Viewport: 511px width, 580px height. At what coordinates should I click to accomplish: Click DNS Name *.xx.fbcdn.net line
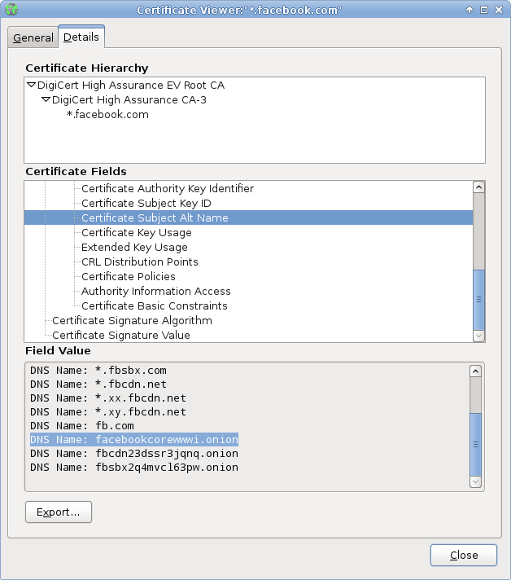(108, 398)
